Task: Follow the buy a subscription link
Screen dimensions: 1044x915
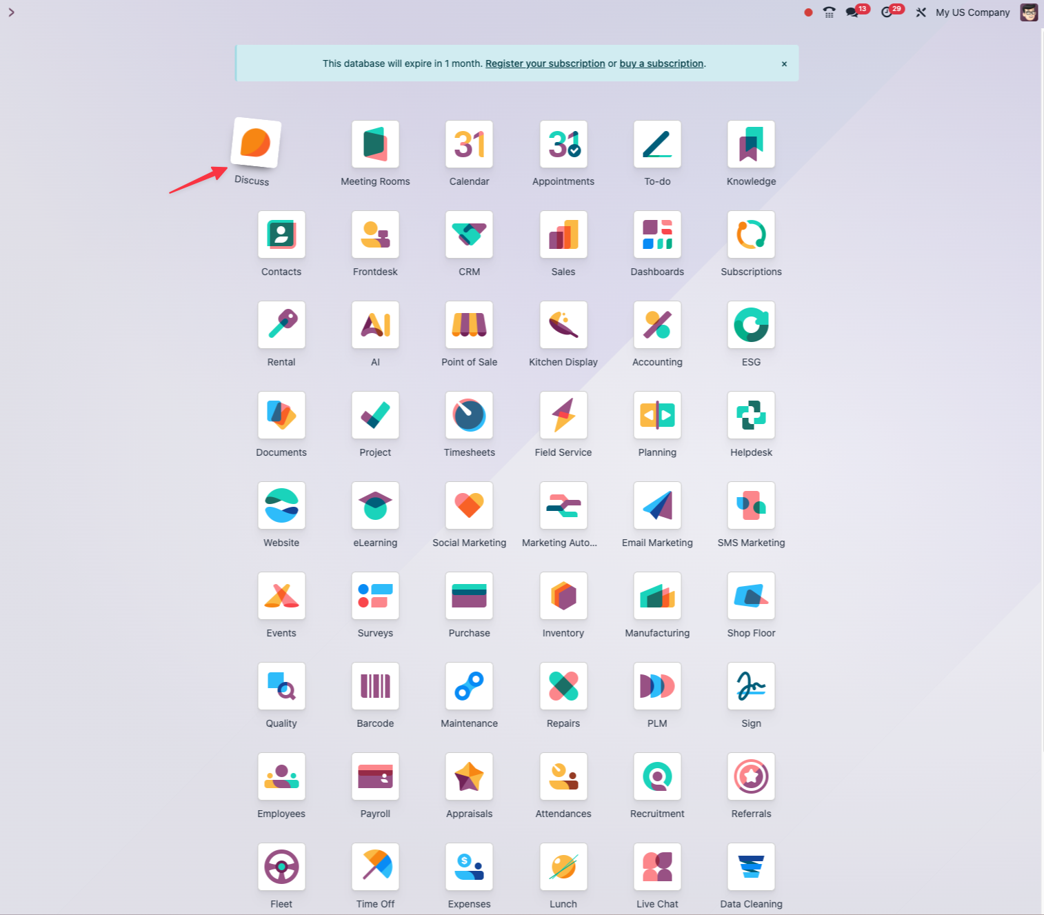Action: (x=661, y=63)
